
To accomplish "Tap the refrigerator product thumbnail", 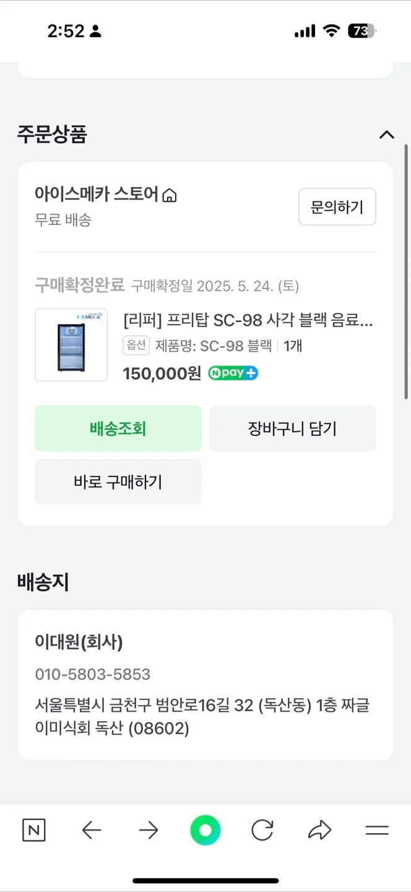I will point(71,344).
